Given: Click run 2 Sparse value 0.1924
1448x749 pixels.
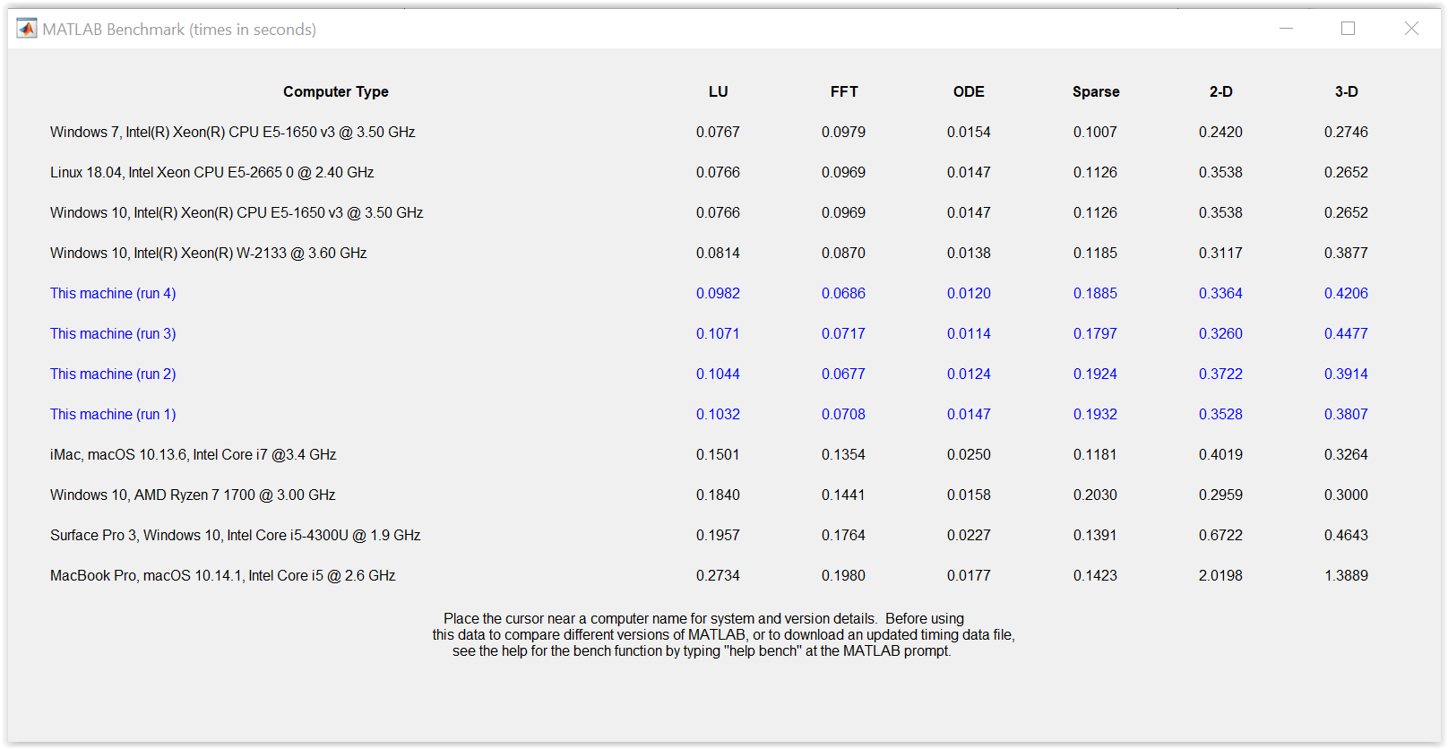Looking at the screenshot, I should pyautogui.click(x=1096, y=374).
